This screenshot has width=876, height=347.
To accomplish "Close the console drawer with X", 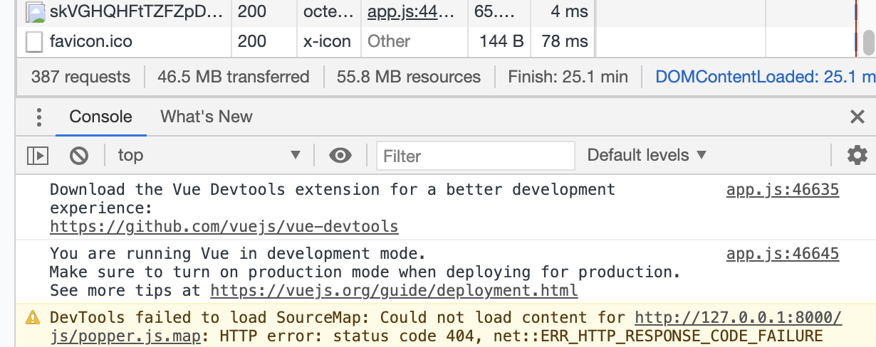I will click(x=857, y=117).
